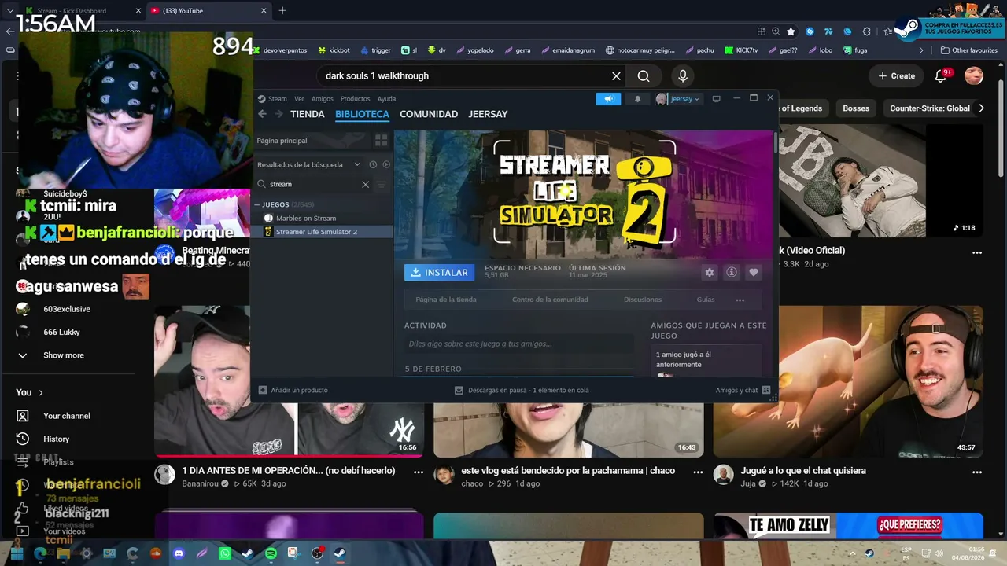
Task: Show game info for Streamer Life Simulator 2
Action: click(732, 272)
